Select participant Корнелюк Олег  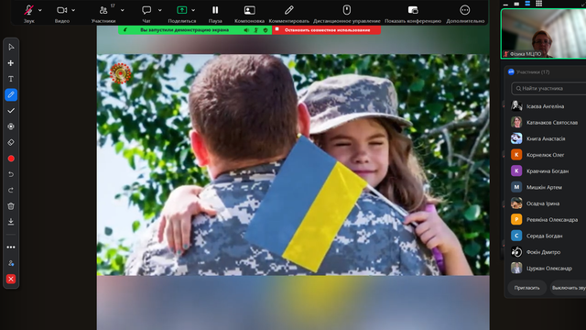(x=547, y=155)
